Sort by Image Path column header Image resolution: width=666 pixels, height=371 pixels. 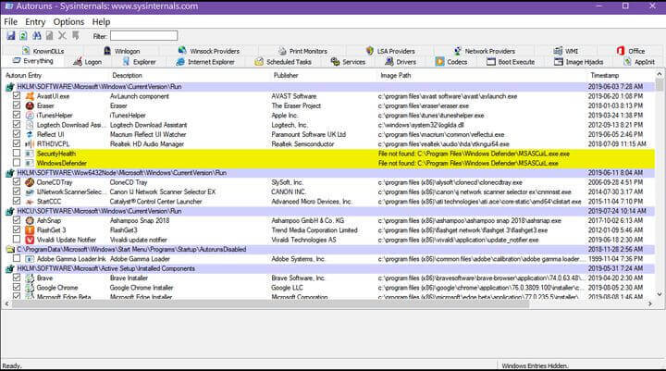pos(396,75)
